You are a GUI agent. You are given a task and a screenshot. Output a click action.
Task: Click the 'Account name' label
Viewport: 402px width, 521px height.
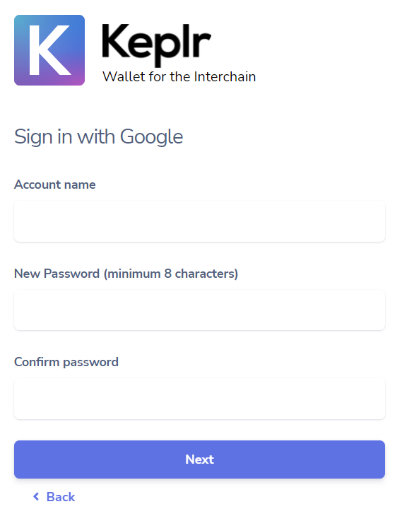pyautogui.click(x=55, y=185)
